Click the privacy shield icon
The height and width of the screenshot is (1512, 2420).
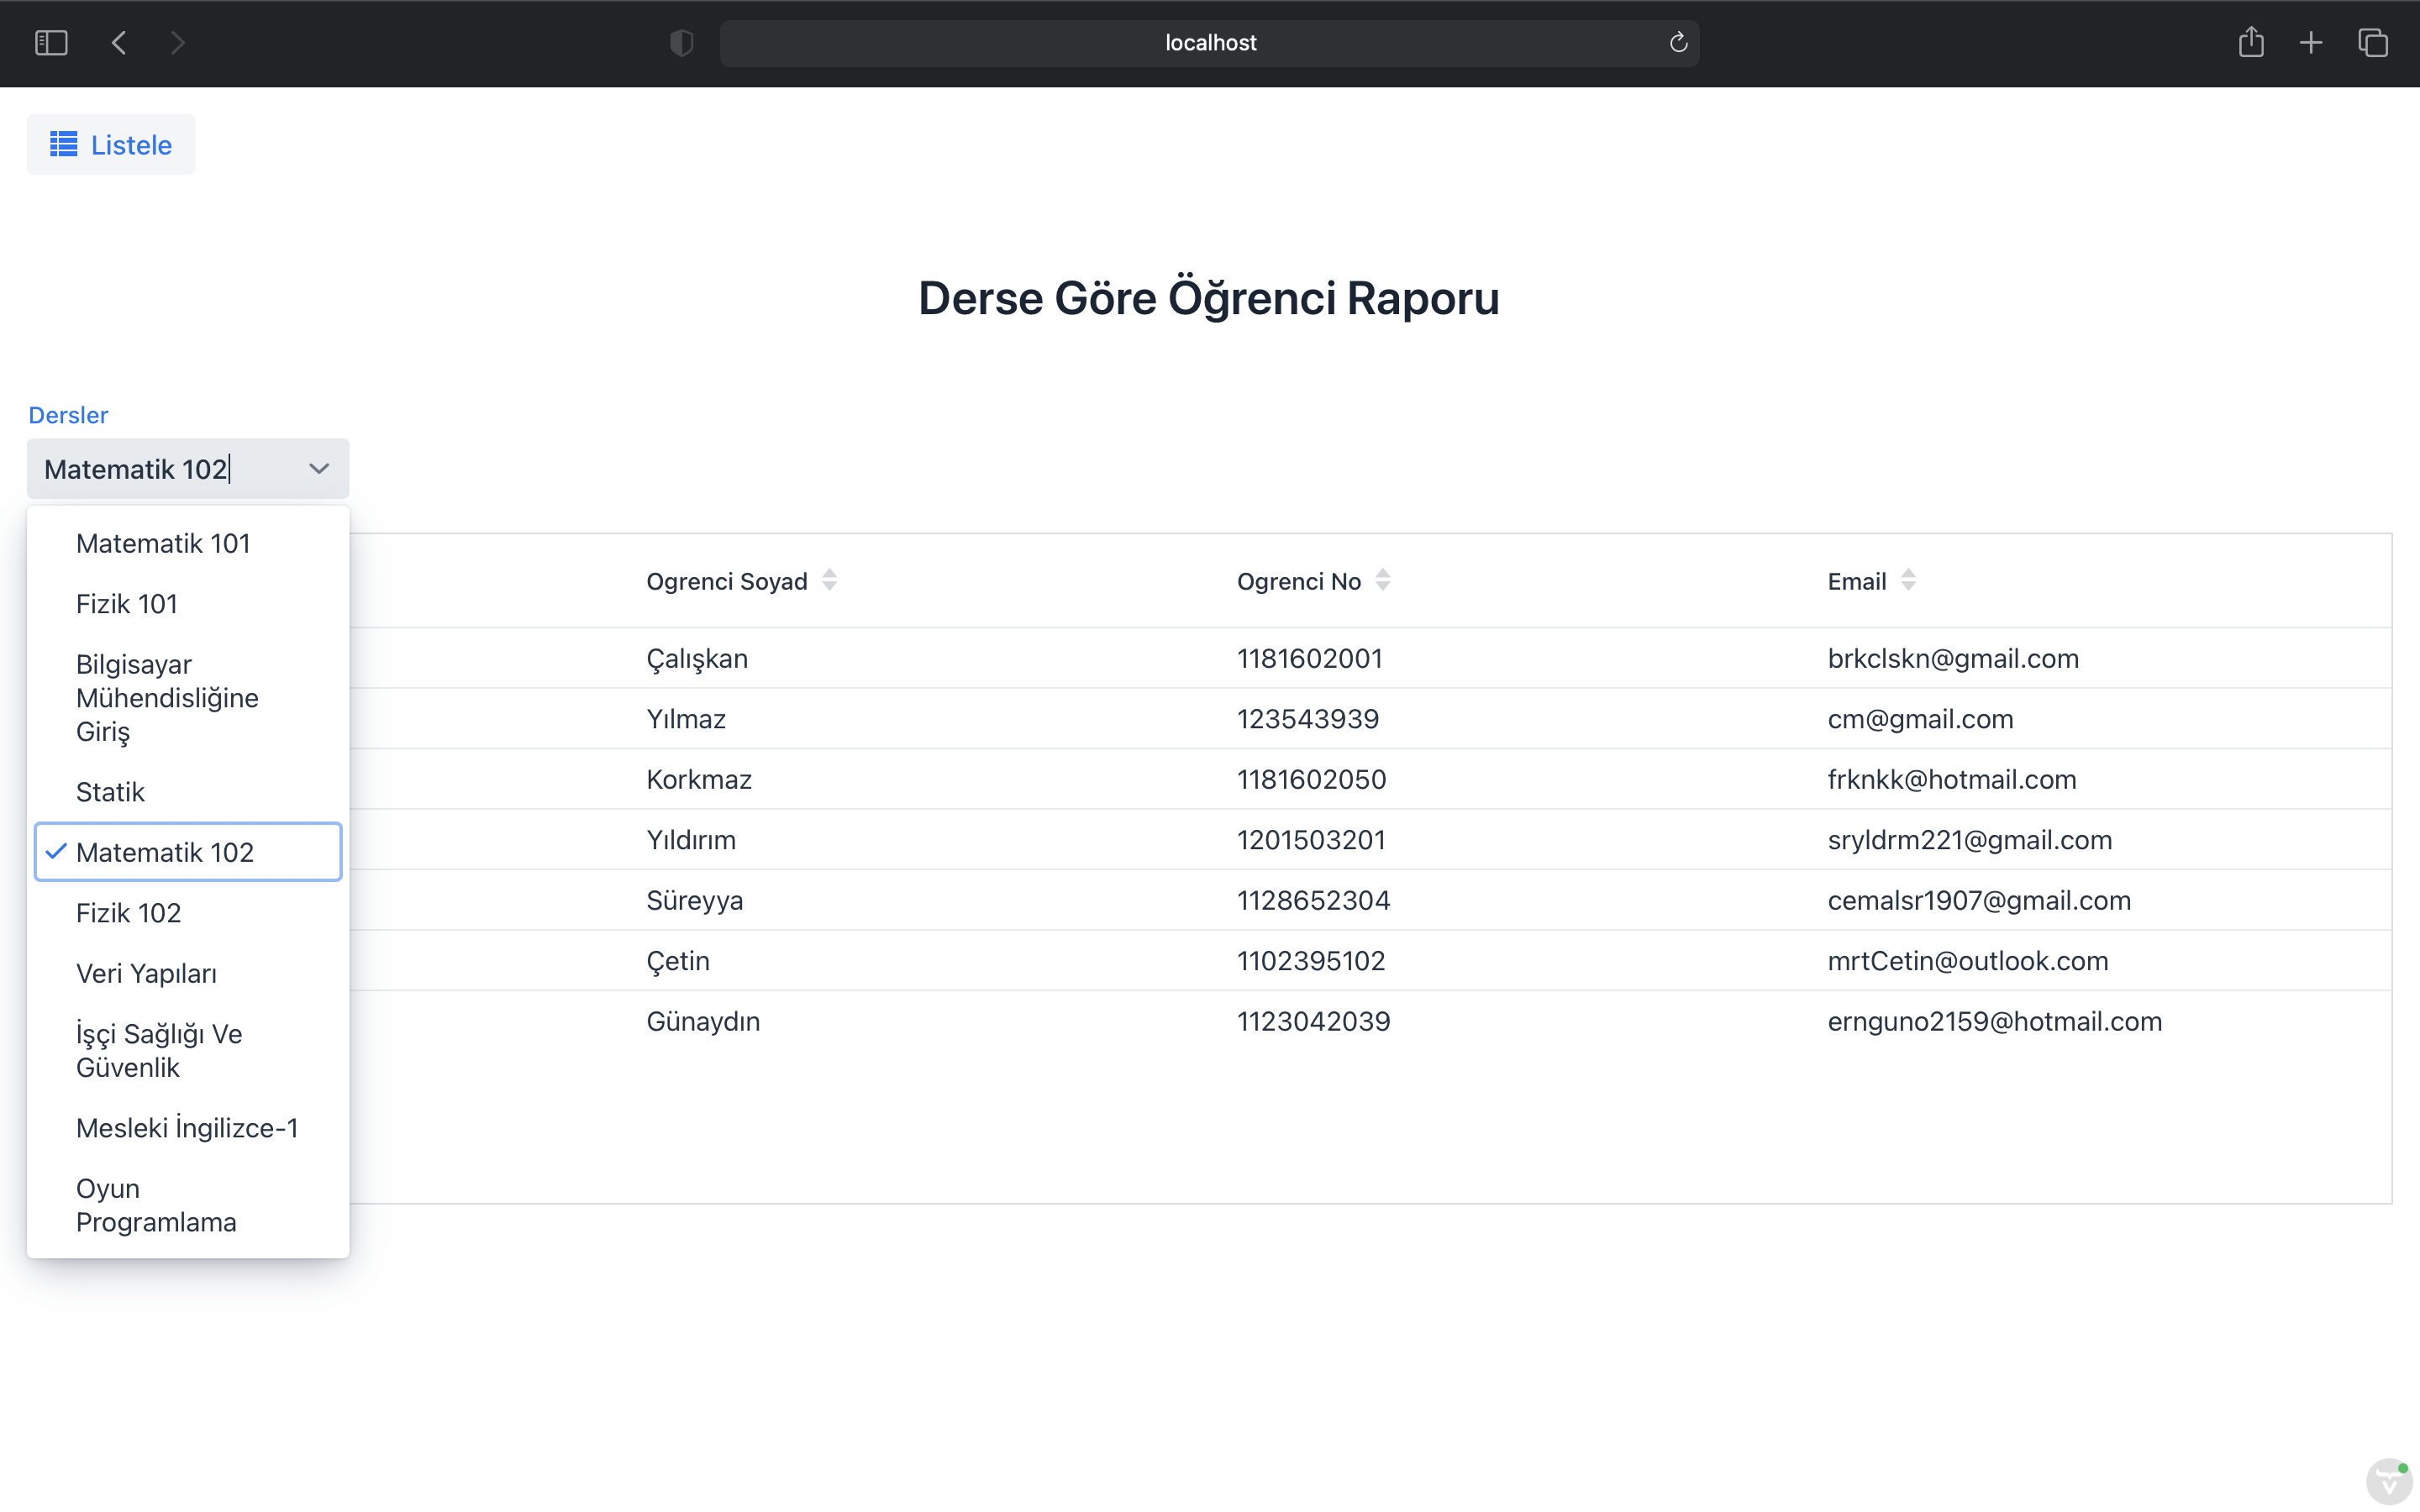coord(681,42)
